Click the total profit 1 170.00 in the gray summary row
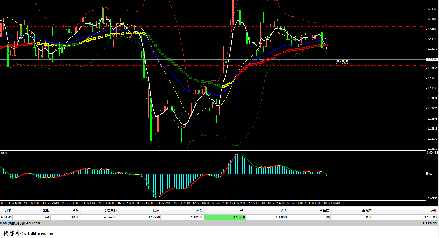 pos(429,223)
